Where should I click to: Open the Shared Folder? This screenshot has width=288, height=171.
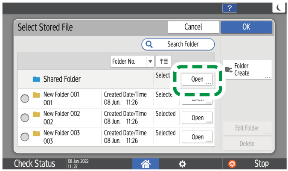pyautogui.click(x=197, y=80)
